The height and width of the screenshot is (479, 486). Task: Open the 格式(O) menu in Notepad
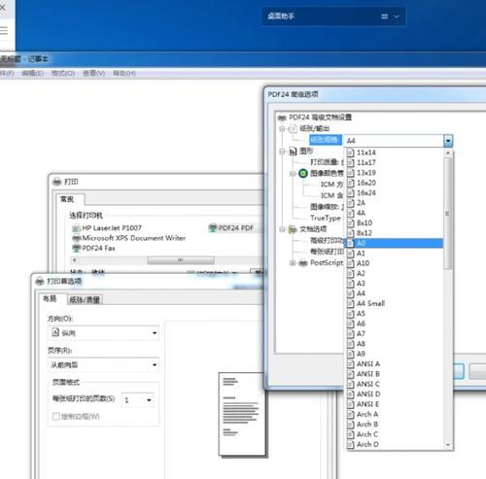(63, 74)
